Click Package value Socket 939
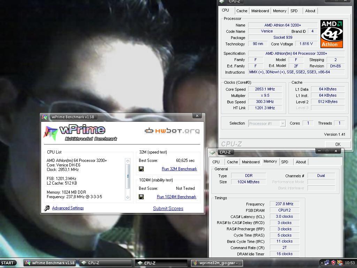Image resolution: width=357 pixels, height=268 pixels. point(282,37)
